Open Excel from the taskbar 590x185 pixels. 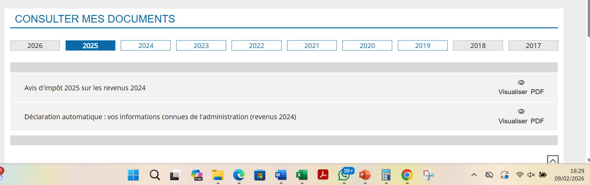click(302, 175)
